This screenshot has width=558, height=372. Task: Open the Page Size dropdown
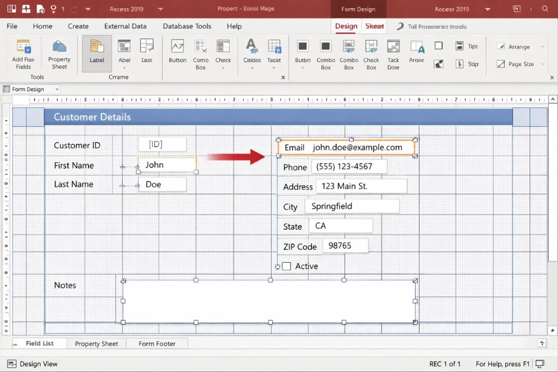521,64
